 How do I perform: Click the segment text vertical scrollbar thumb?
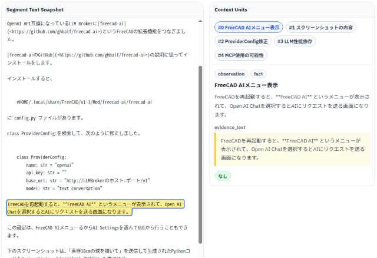[x=200, y=154]
